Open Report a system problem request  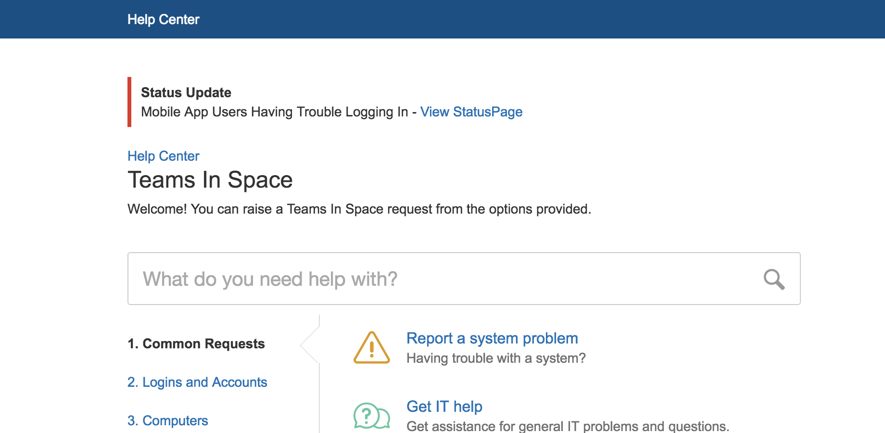tap(492, 338)
